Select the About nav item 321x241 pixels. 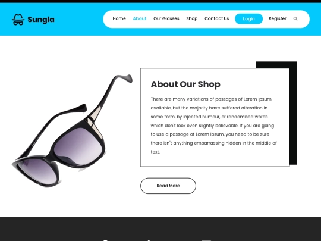pyautogui.click(x=140, y=18)
